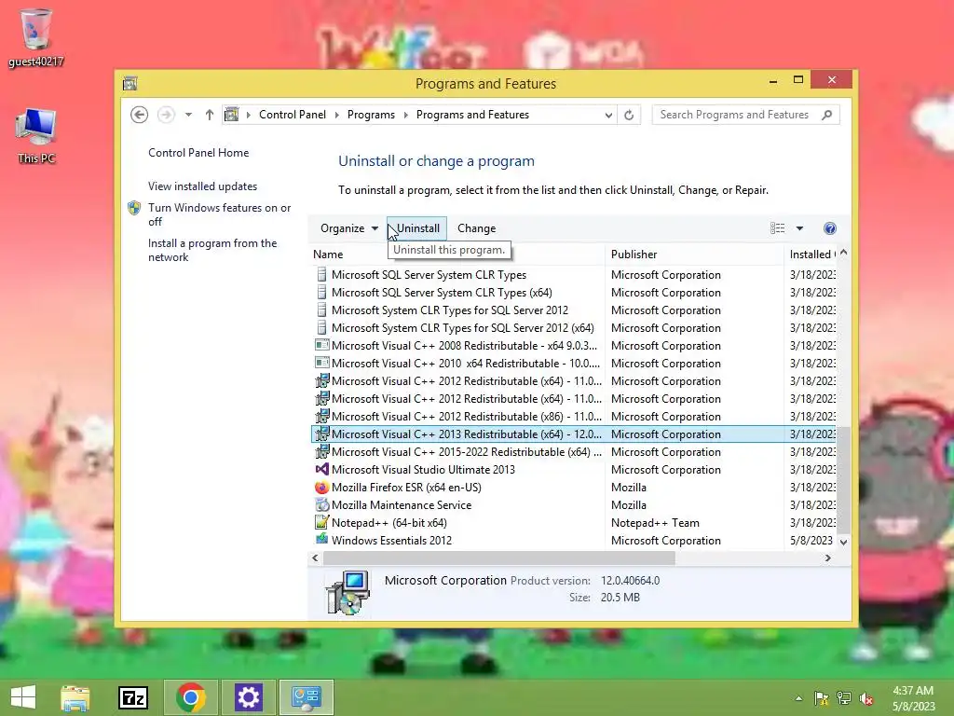Select System CLR Types for SQL Server 2012 (x64)
This screenshot has height=716, width=954.
(x=462, y=328)
